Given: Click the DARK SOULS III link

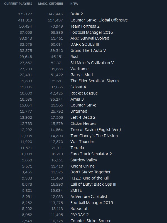Looking at the screenshot, I should pos(85,44).
